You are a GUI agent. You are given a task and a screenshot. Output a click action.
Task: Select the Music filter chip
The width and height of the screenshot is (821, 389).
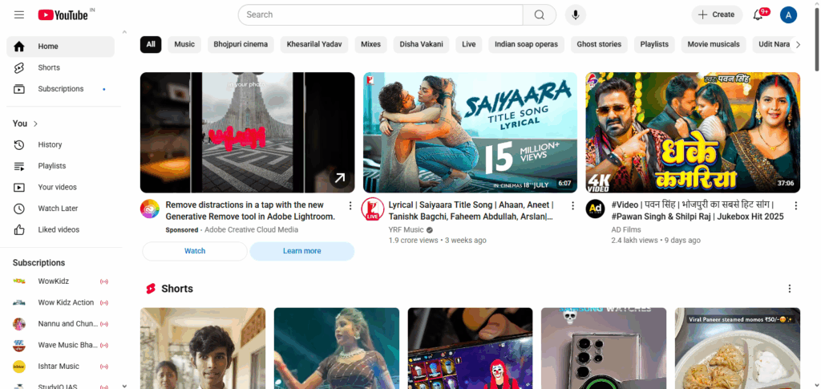(x=184, y=44)
